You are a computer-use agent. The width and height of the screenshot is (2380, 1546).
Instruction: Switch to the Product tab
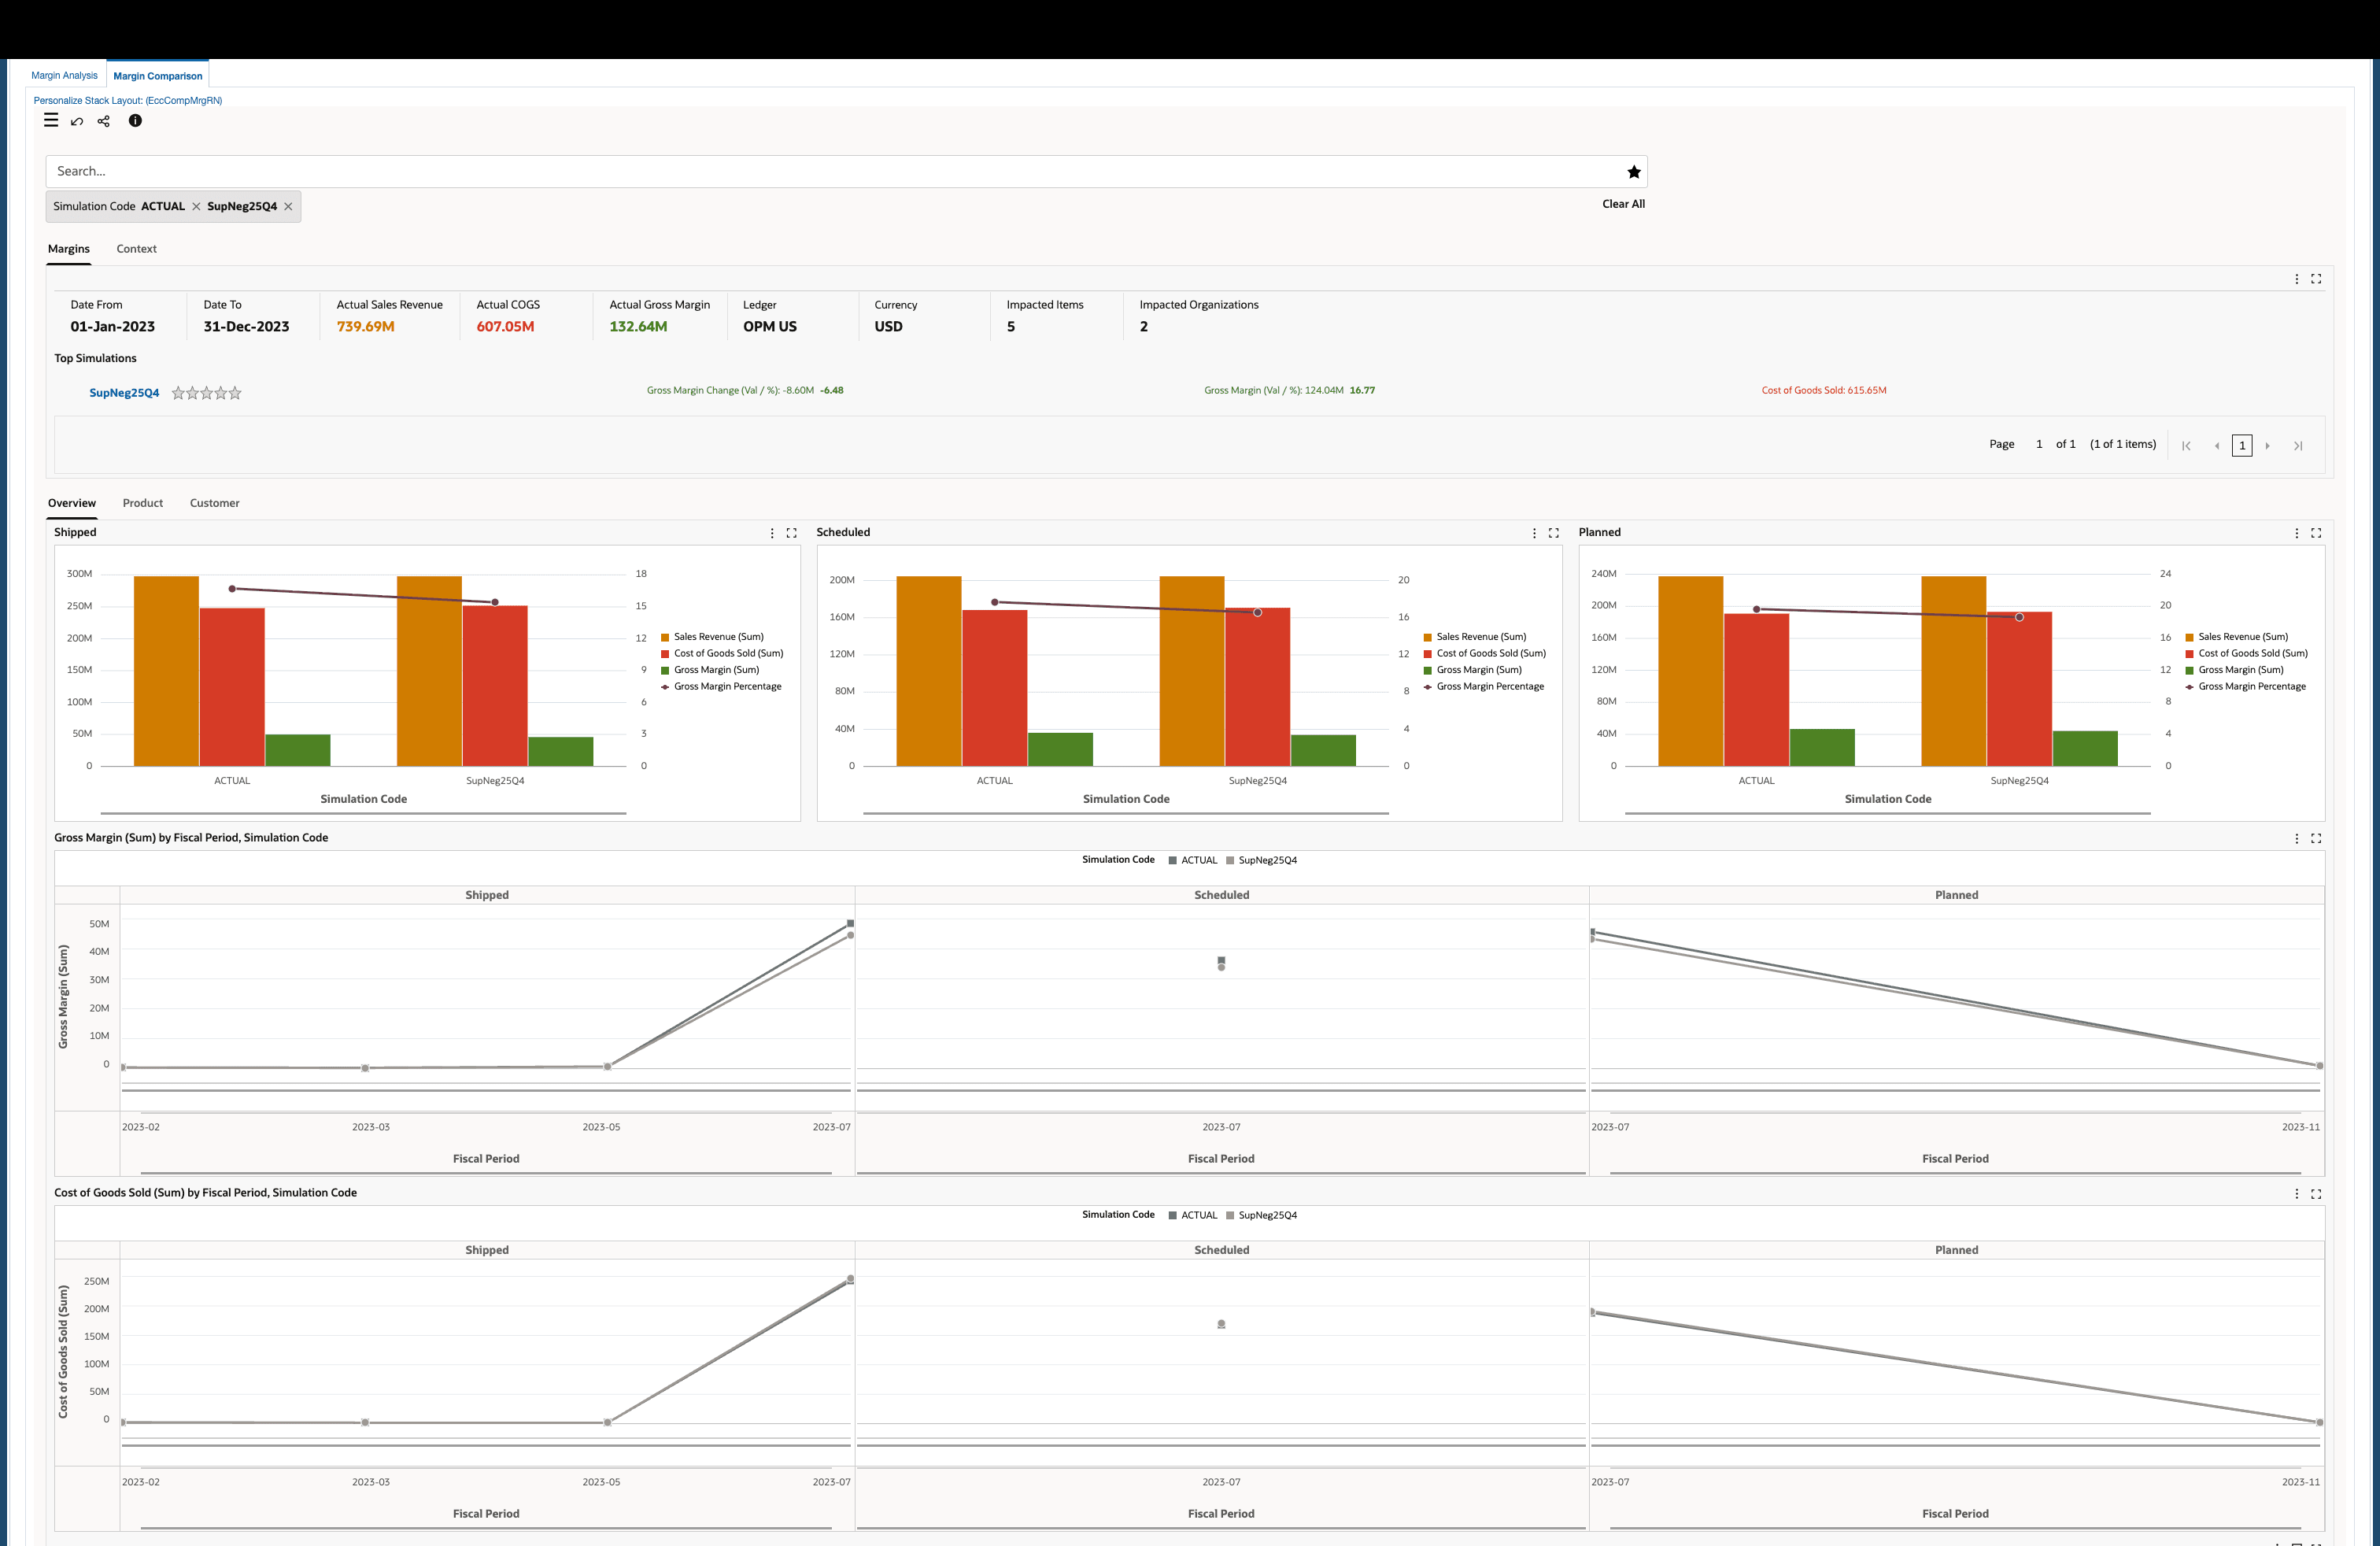pyautogui.click(x=142, y=503)
